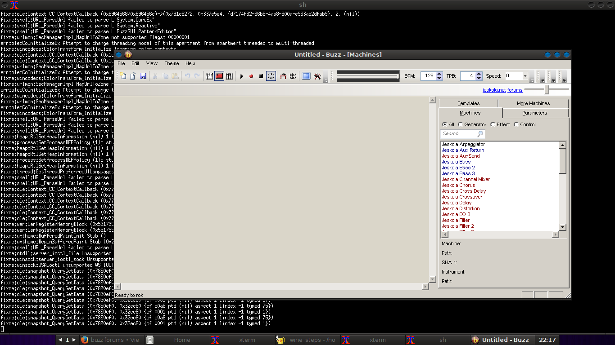Click inside the TPB value field
Viewport: 615px width, 345px height.
coord(467,76)
